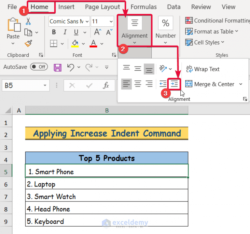Viewport: 250px width, 234px height.
Task: Click the Insert Function fx icon
Action: point(106,86)
